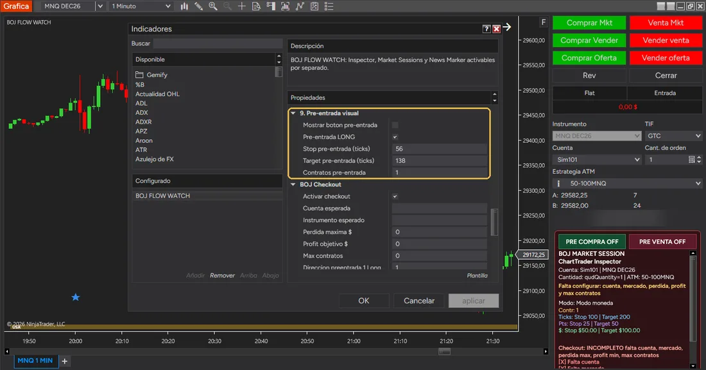706x370 pixels.
Task: Click the clipboard toolbar icon
Action: pos(314,6)
